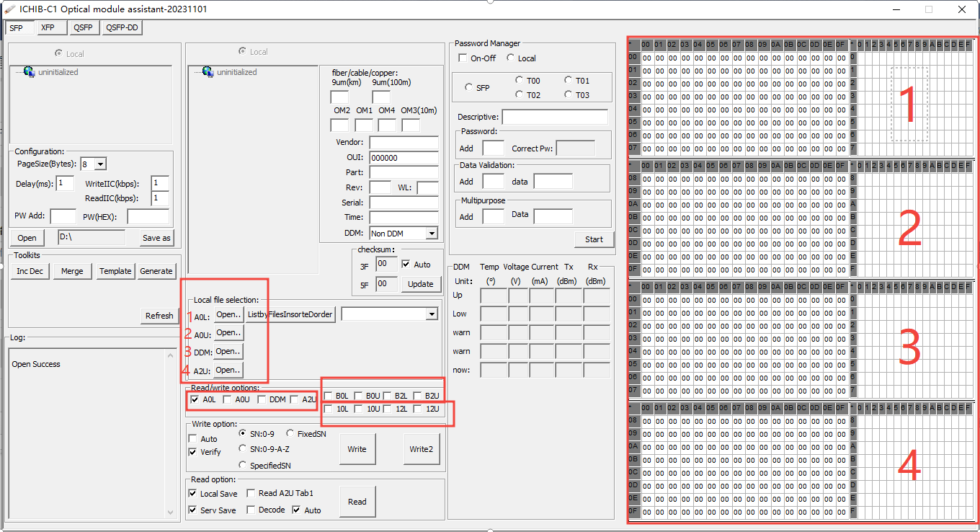The width and height of the screenshot is (980, 532).
Task: Click the Read button
Action: [357, 501]
